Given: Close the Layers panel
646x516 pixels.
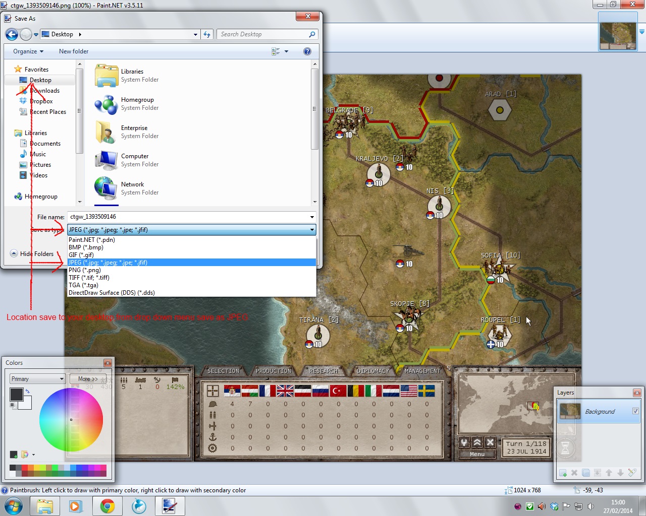Looking at the screenshot, I should pos(637,393).
